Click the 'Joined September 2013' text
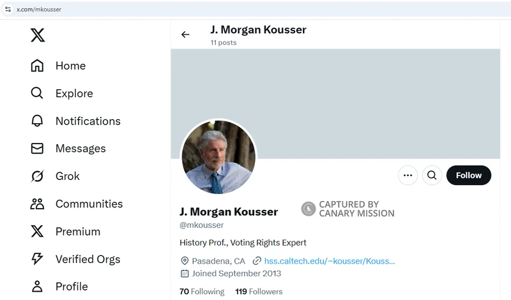Screen dimensions: 511x300 click(236, 273)
